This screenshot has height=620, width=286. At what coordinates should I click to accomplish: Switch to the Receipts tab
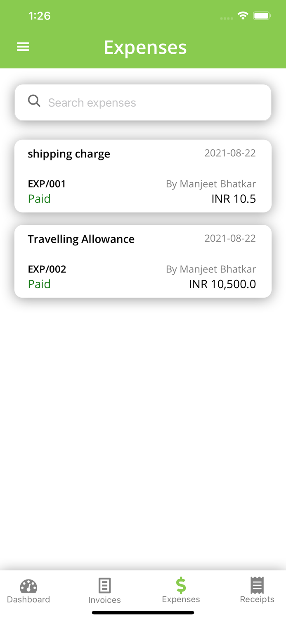(257, 591)
